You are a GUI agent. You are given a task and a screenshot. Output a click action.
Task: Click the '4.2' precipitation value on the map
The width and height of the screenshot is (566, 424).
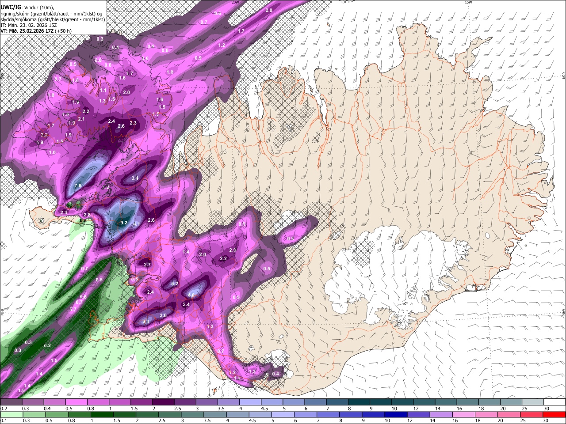(175, 284)
